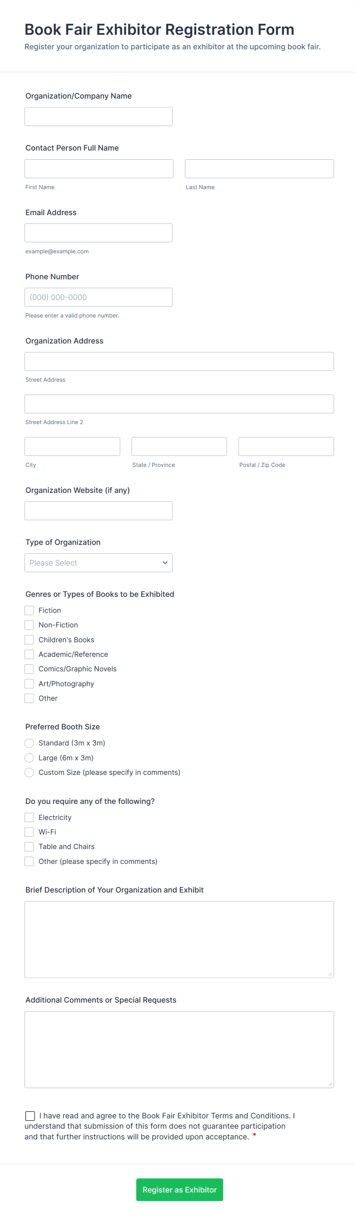Enable the Comics/Graphic Novels option

coord(29,669)
